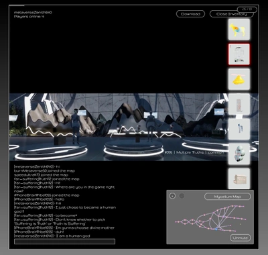Select the faded pink panel inventory item
Screen dimensions: 268x255
(239, 104)
